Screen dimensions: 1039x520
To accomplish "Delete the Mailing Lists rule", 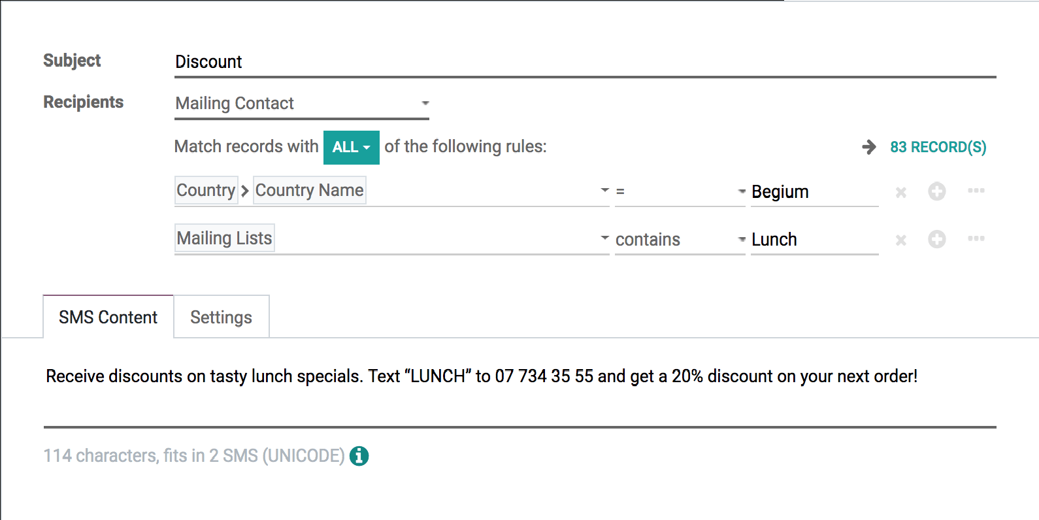I will pos(901,240).
